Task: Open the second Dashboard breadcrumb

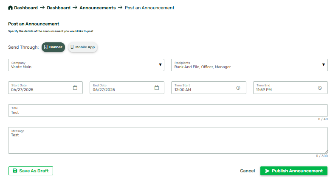Action: point(59,8)
